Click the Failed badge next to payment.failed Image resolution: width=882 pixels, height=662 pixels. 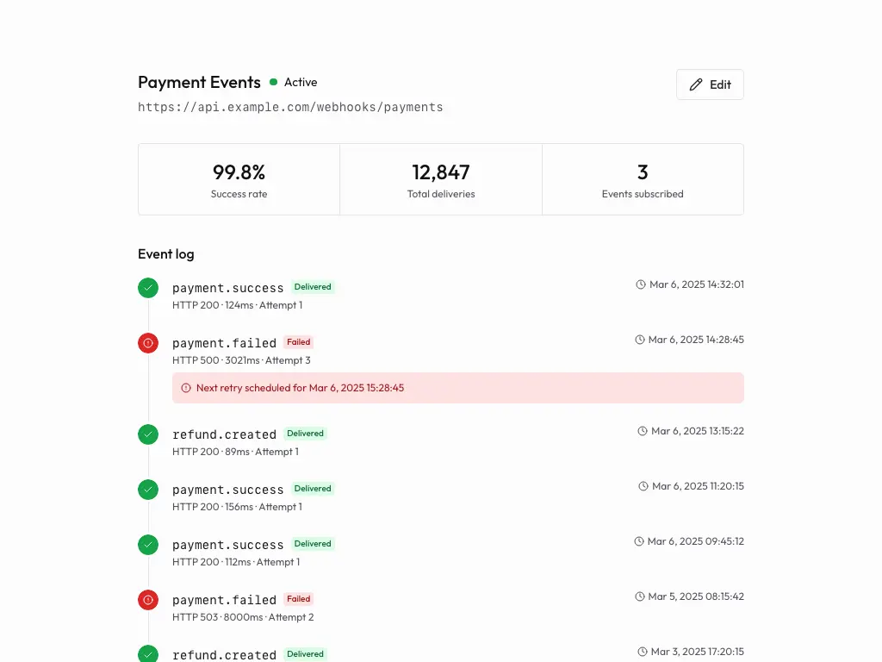(298, 341)
